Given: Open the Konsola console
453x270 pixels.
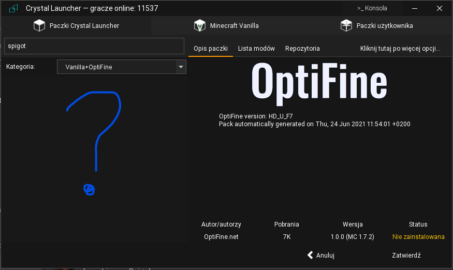Looking at the screenshot, I should click(x=372, y=8).
